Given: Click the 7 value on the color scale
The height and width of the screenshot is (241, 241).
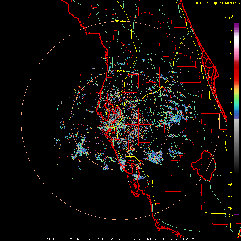Looking at the screenshot, I should click(x=231, y=30).
